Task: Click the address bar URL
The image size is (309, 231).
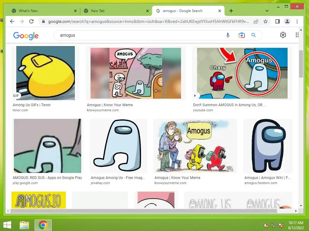Action: tap(148, 21)
